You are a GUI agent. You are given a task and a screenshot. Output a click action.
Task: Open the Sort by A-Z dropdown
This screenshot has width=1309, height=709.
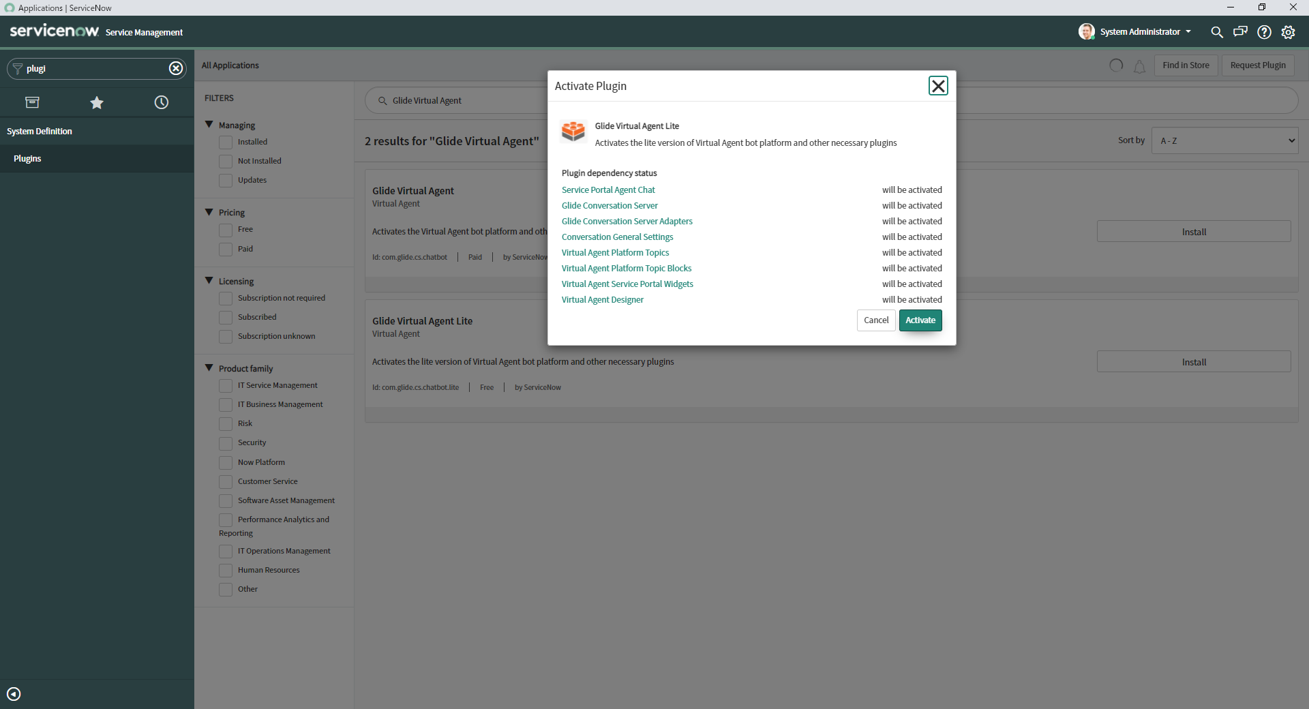coord(1224,140)
